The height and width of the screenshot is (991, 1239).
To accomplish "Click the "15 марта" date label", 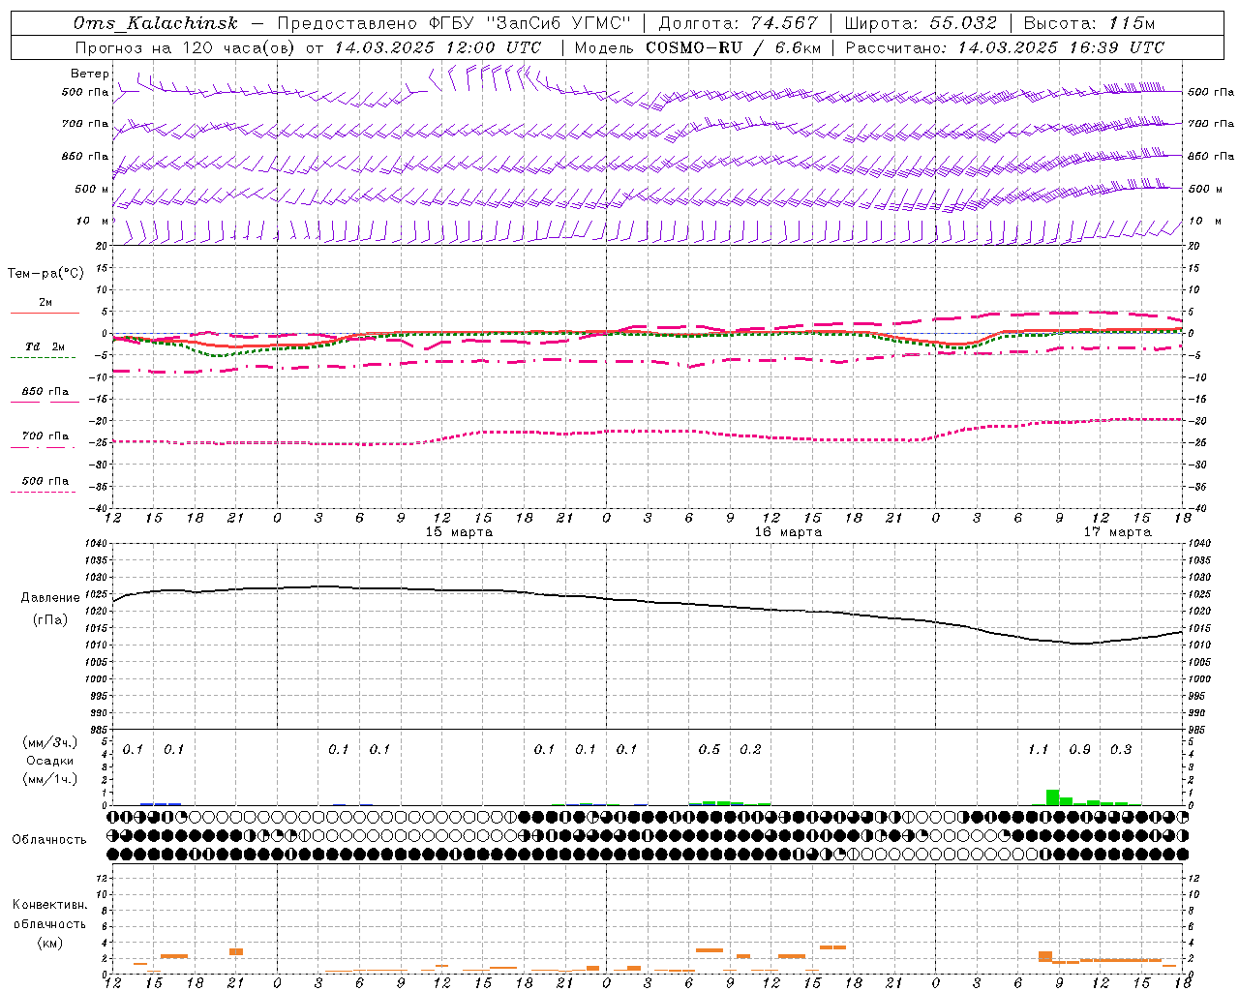I will click(x=459, y=532).
